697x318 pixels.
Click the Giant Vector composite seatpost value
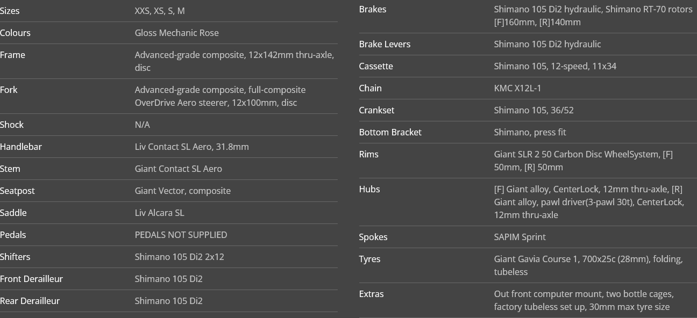click(x=183, y=191)
